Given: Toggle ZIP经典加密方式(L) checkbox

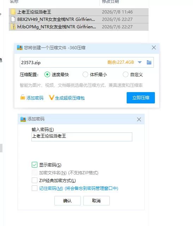Looking at the screenshot, I should point(35,180).
